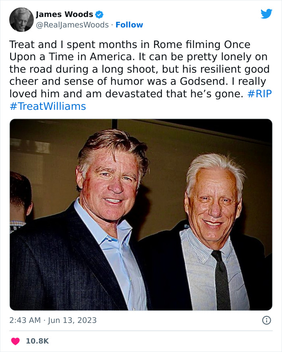Open James Woods's profile picture

coord(21,19)
